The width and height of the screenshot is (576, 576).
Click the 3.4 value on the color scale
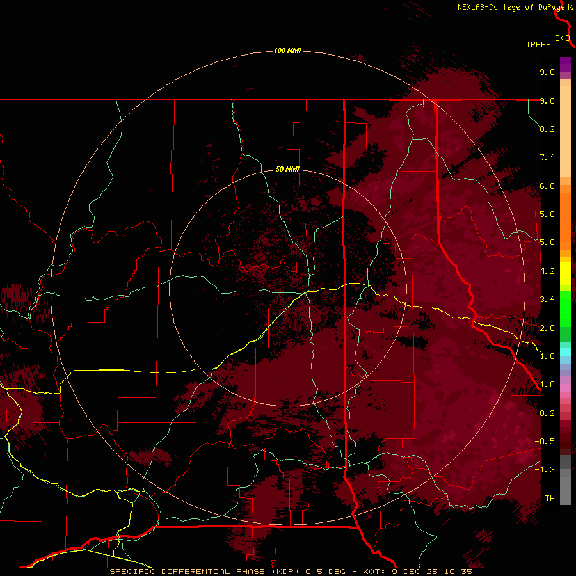(x=547, y=300)
